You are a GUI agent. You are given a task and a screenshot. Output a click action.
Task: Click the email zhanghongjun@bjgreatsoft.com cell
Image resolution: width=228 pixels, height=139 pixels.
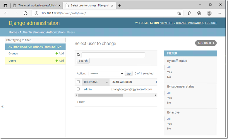[x=132, y=89]
